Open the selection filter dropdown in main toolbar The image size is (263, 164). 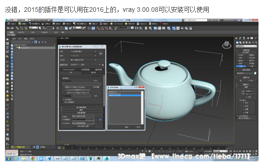33,28
